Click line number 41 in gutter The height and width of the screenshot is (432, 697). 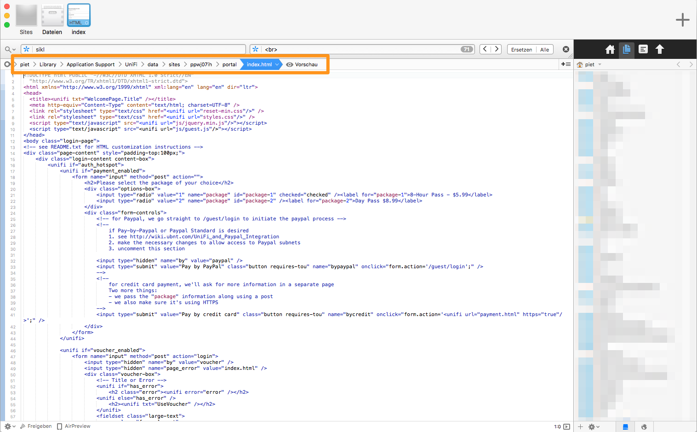pyautogui.click(x=13, y=315)
